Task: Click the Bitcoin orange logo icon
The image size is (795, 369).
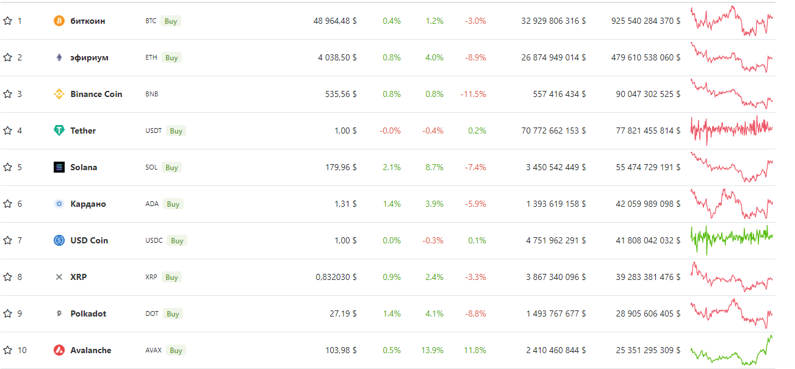Action: 59,21
